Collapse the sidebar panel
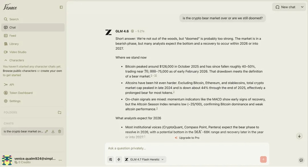This screenshot has width=308, height=167. (61, 7)
